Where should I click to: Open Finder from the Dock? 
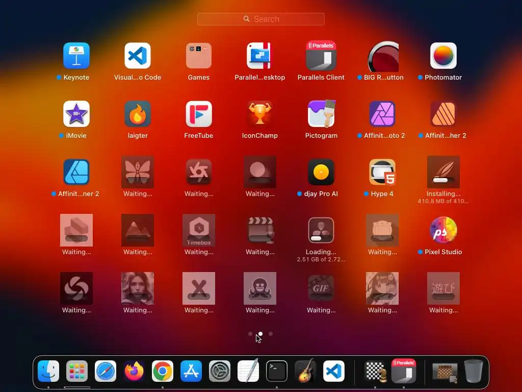click(48, 371)
